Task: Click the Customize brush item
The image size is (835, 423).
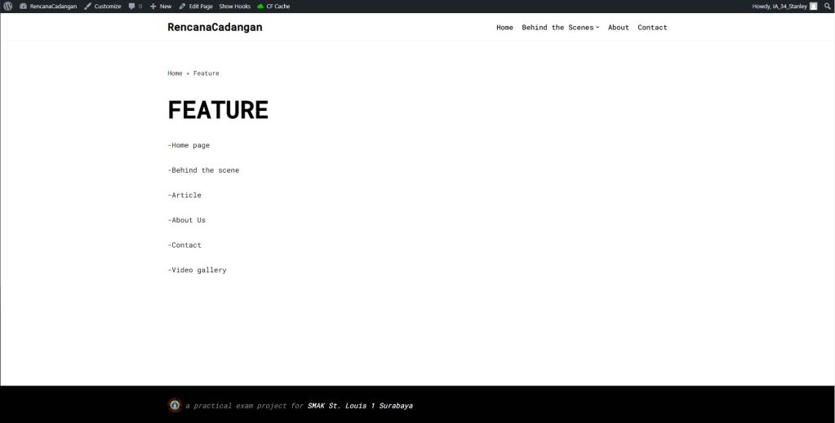Action: pyautogui.click(x=103, y=6)
